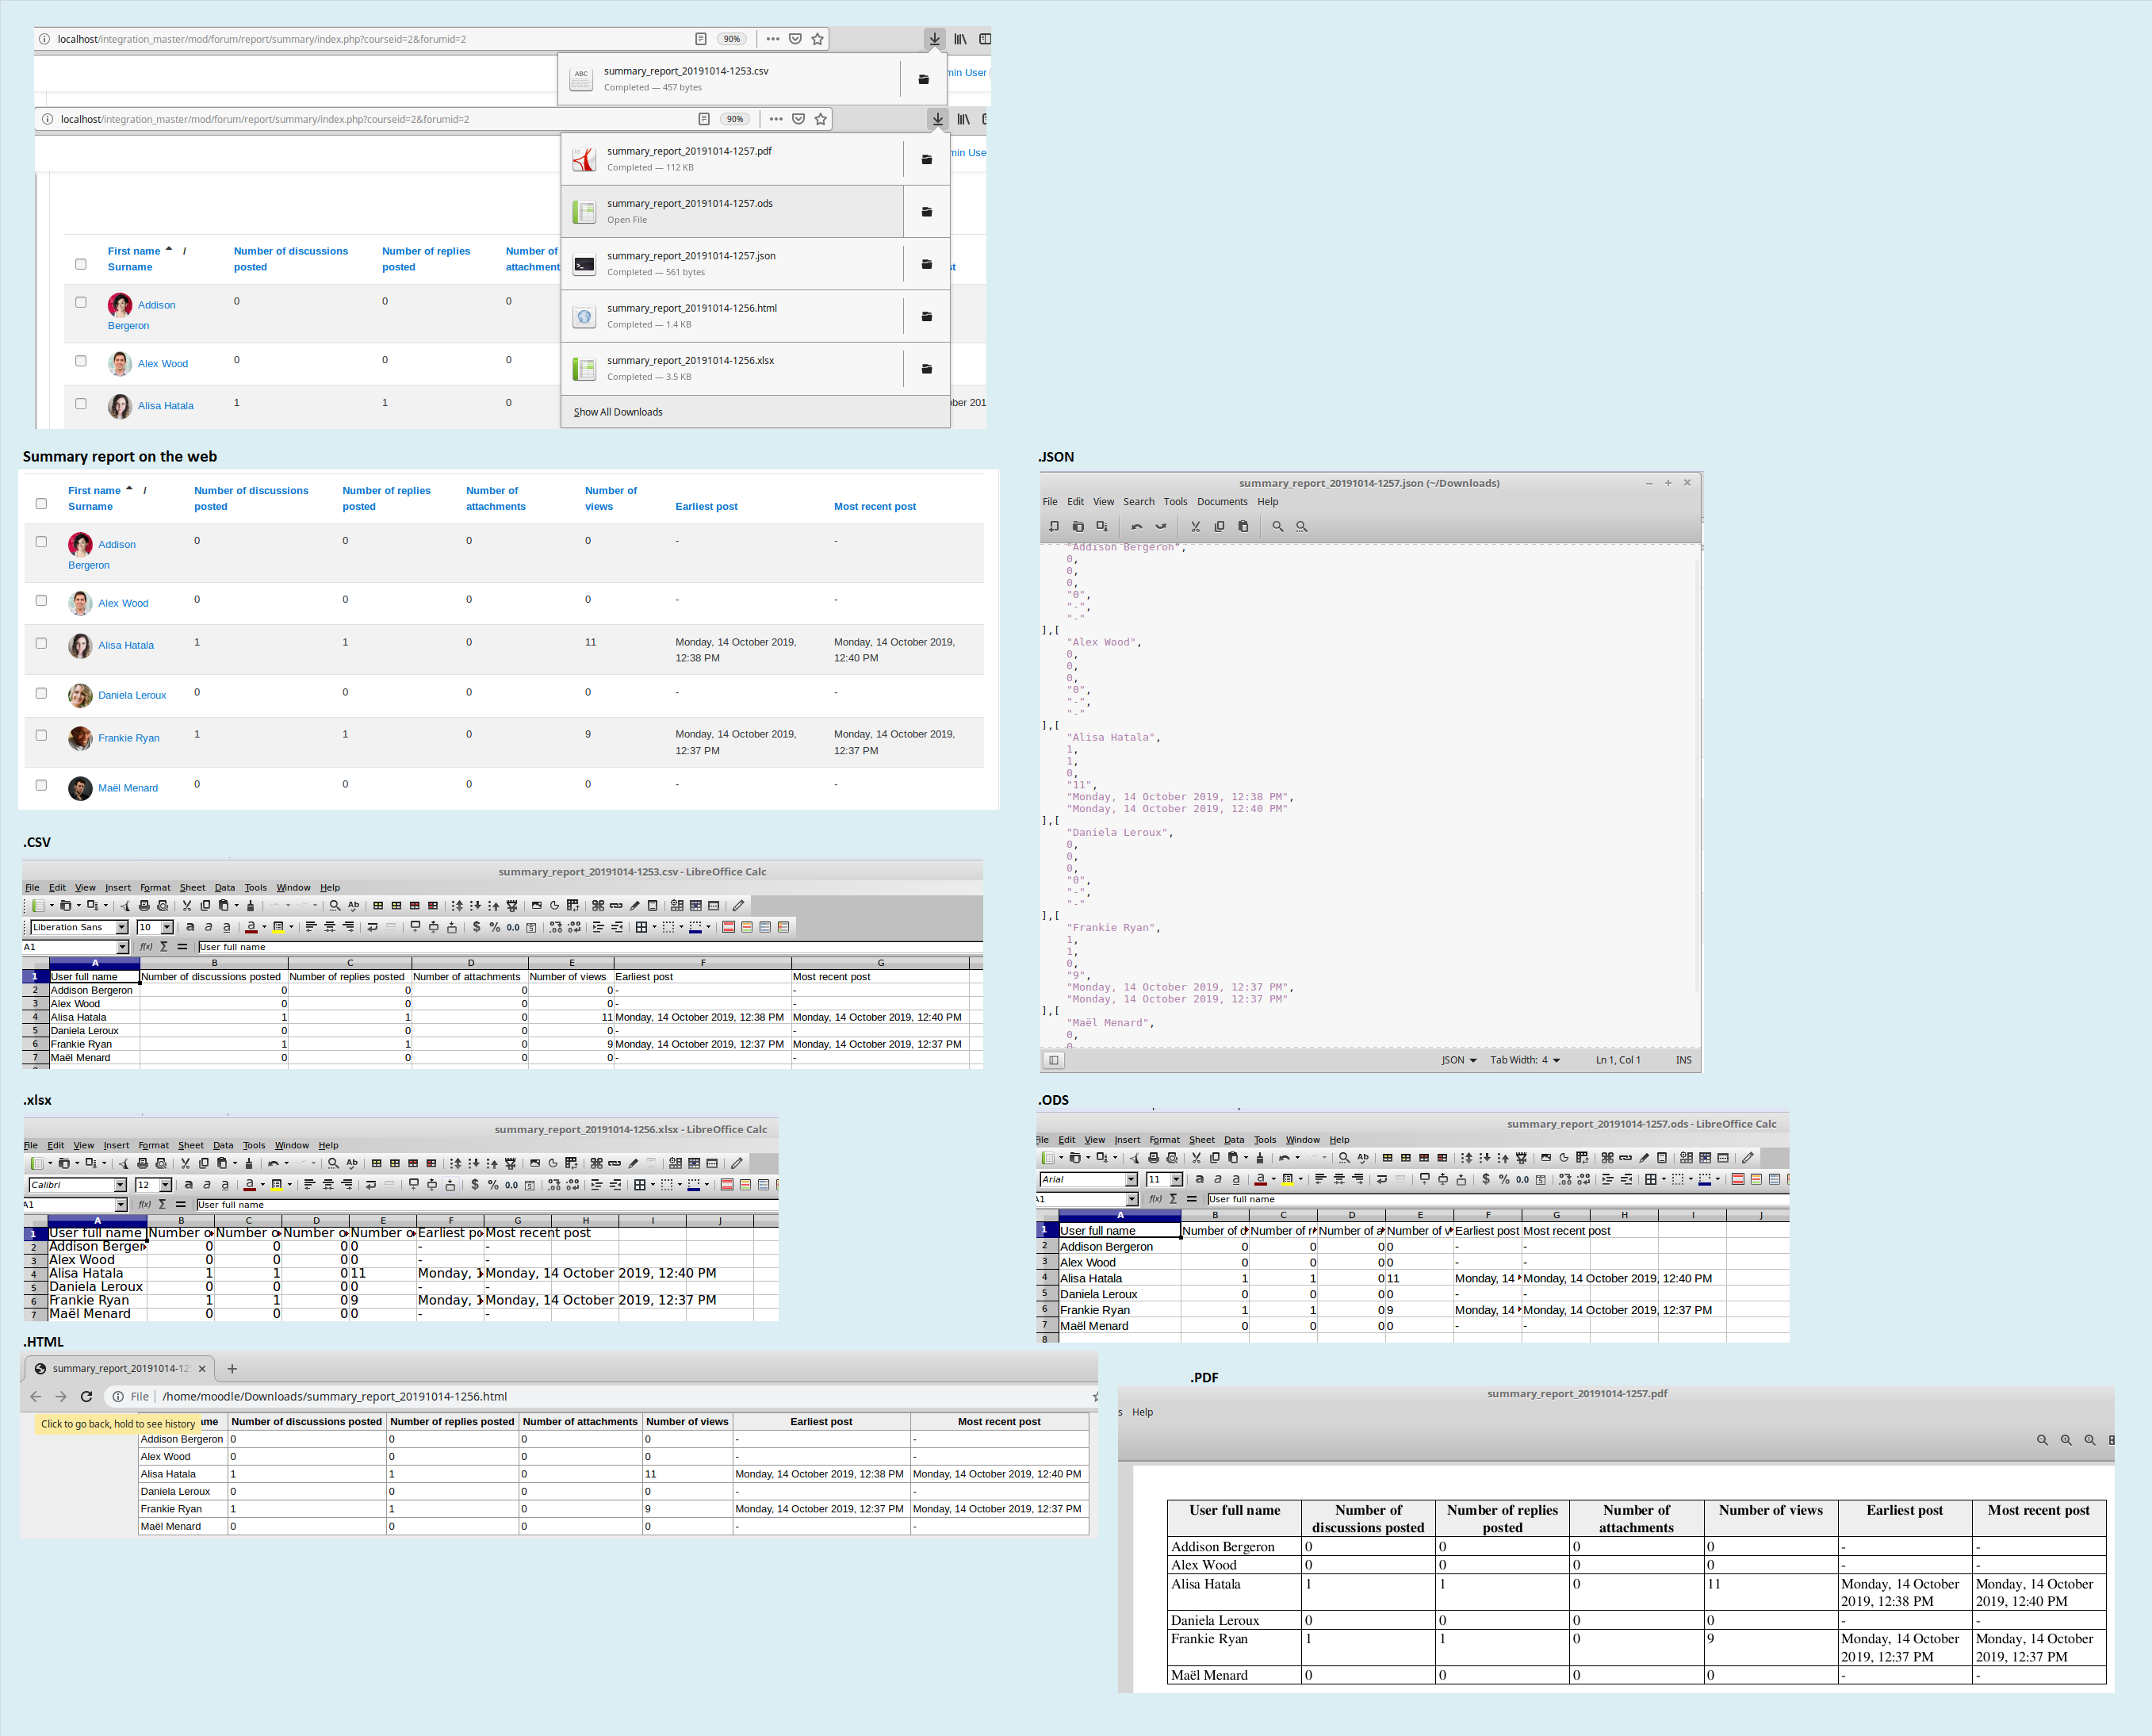Click the red Font Color button in CSV Calc

pyautogui.click(x=251, y=927)
